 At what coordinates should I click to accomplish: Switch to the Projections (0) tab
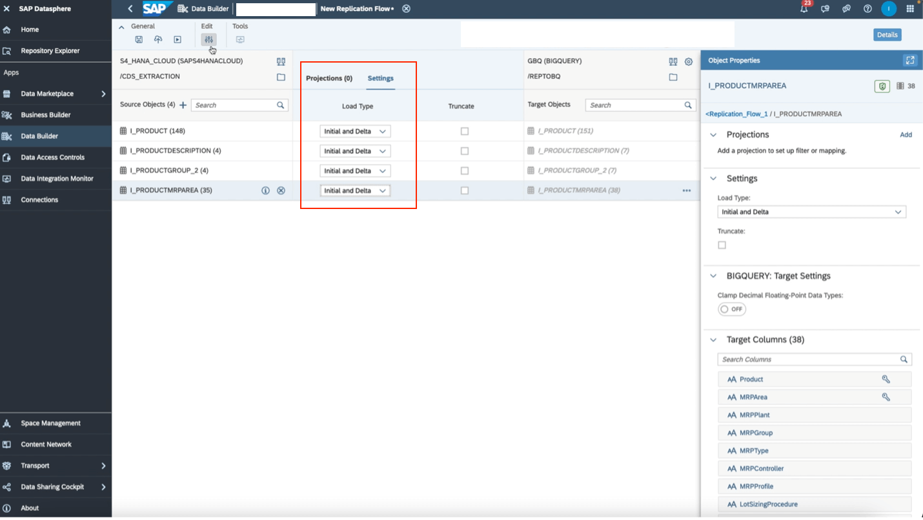[x=329, y=78]
